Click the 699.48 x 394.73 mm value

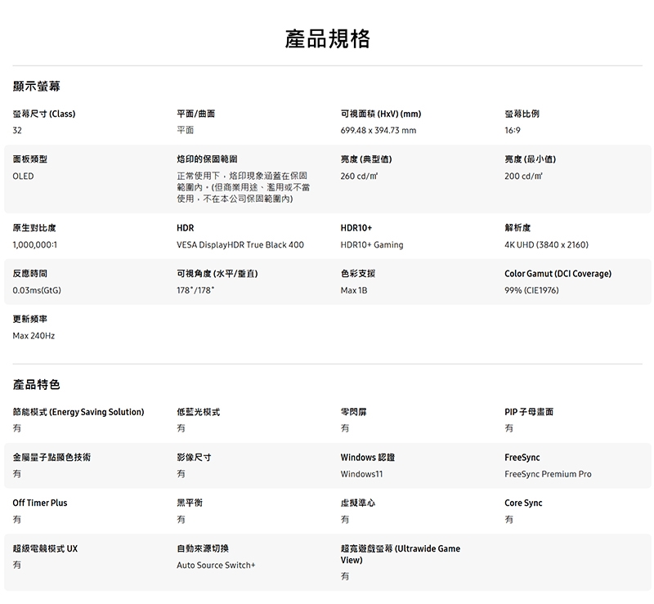(x=378, y=131)
